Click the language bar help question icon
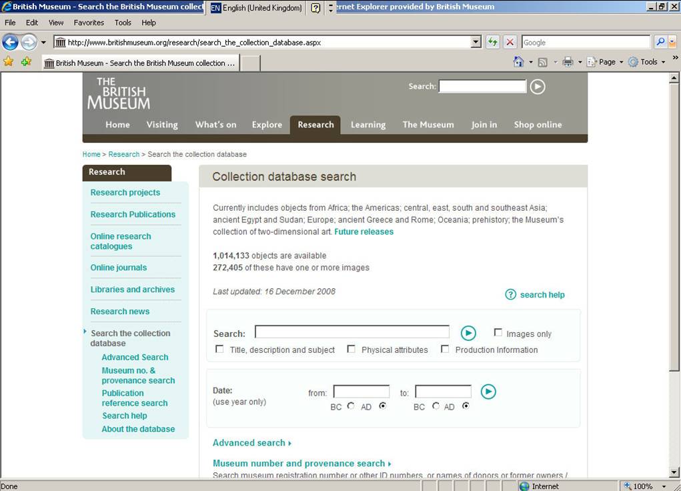681x491 pixels. click(315, 7)
